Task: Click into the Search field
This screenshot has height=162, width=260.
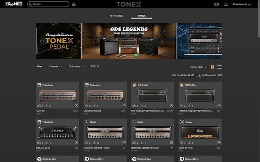Action: [x=48, y=4]
